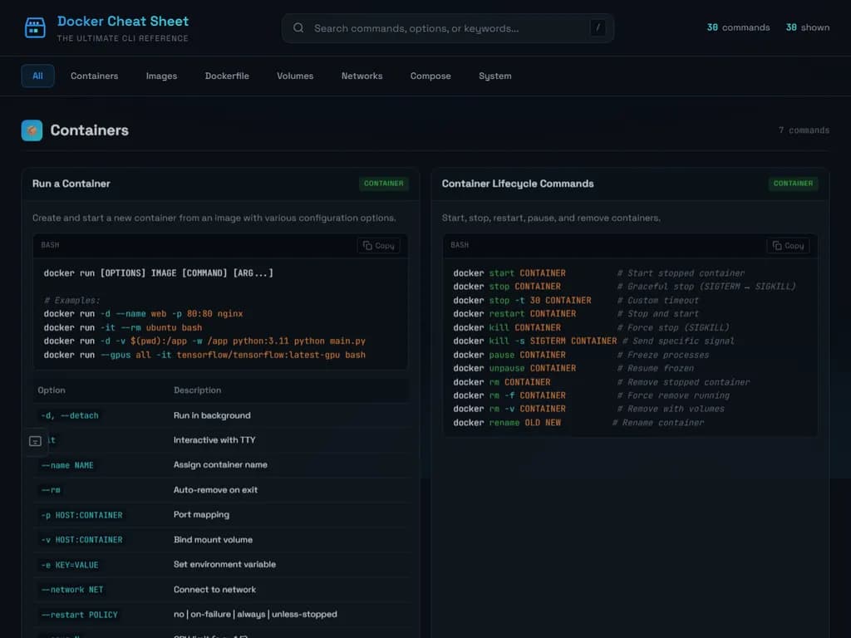This screenshot has height=638, width=851.
Task: Select the Containers filter tab
Action: click(94, 76)
